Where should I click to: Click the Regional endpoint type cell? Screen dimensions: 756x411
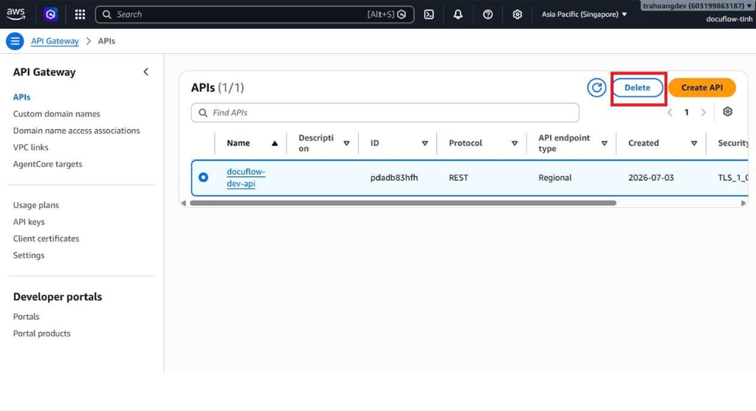point(555,178)
